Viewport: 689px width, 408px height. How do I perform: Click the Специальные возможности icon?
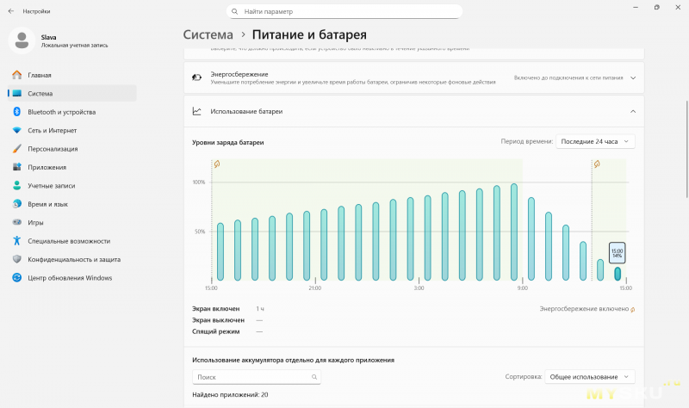tap(16, 241)
